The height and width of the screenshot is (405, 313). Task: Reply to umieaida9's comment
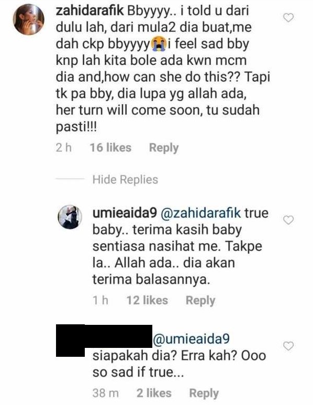200,301
